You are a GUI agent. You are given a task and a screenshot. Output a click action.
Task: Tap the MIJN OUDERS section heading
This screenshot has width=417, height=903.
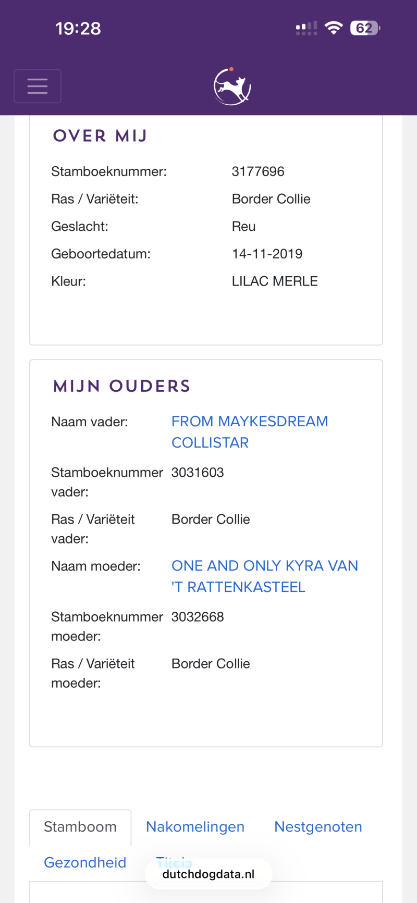pos(121,386)
